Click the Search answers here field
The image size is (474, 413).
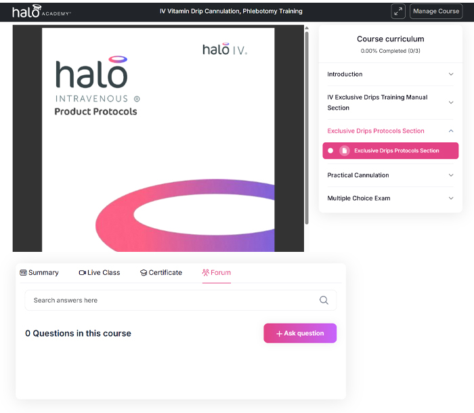tap(181, 300)
